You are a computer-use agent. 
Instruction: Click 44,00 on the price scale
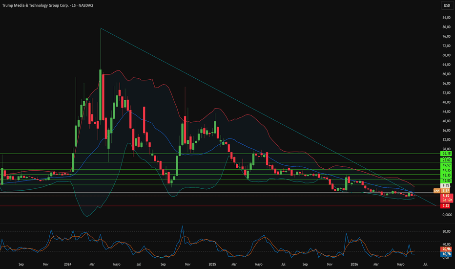[446, 112]
